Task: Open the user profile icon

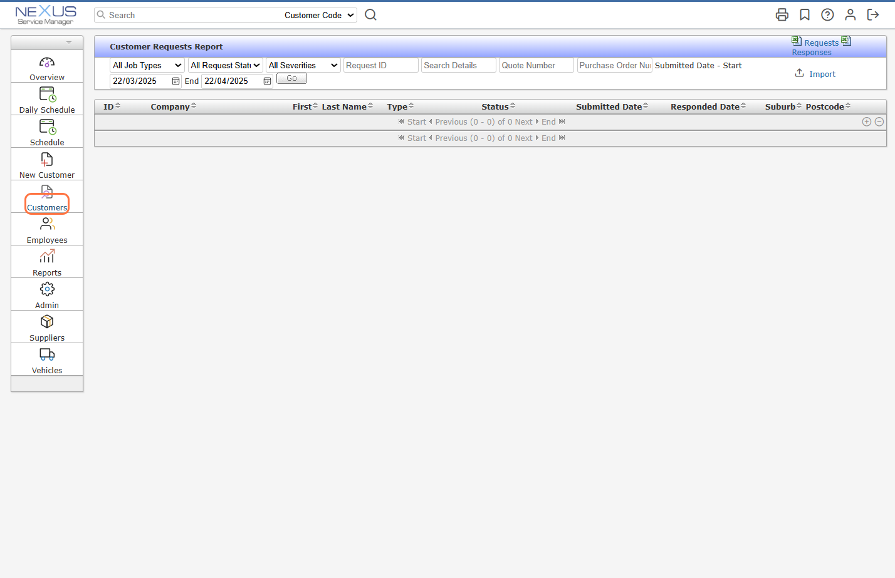Action: click(x=851, y=14)
